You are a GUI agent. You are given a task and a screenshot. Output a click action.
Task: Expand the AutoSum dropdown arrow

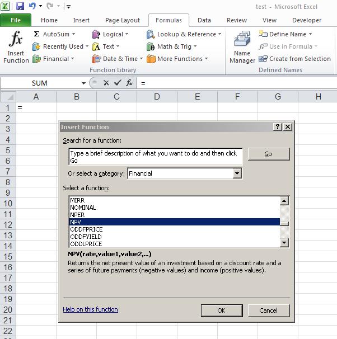(73, 34)
